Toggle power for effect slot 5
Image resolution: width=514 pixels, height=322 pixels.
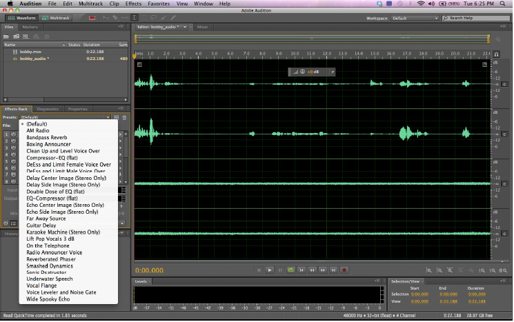pyautogui.click(x=13, y=161)
